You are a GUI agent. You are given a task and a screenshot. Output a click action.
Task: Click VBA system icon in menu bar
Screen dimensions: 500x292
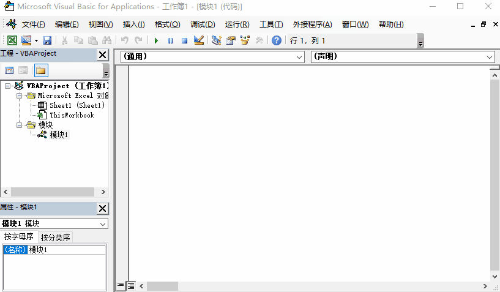click(x=11, y=24)
